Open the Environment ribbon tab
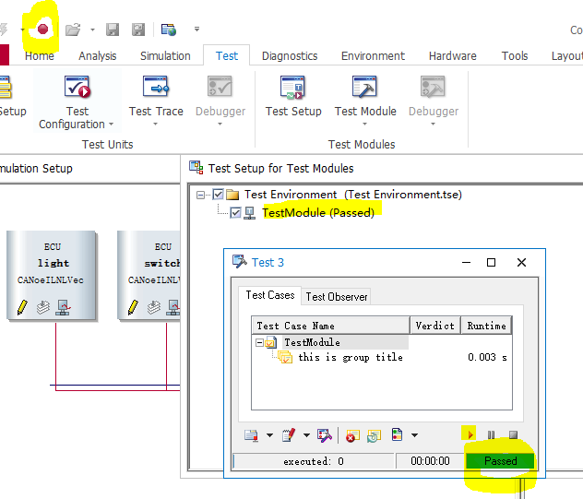Viewport: 583px width, 499px height. [373, 56]
